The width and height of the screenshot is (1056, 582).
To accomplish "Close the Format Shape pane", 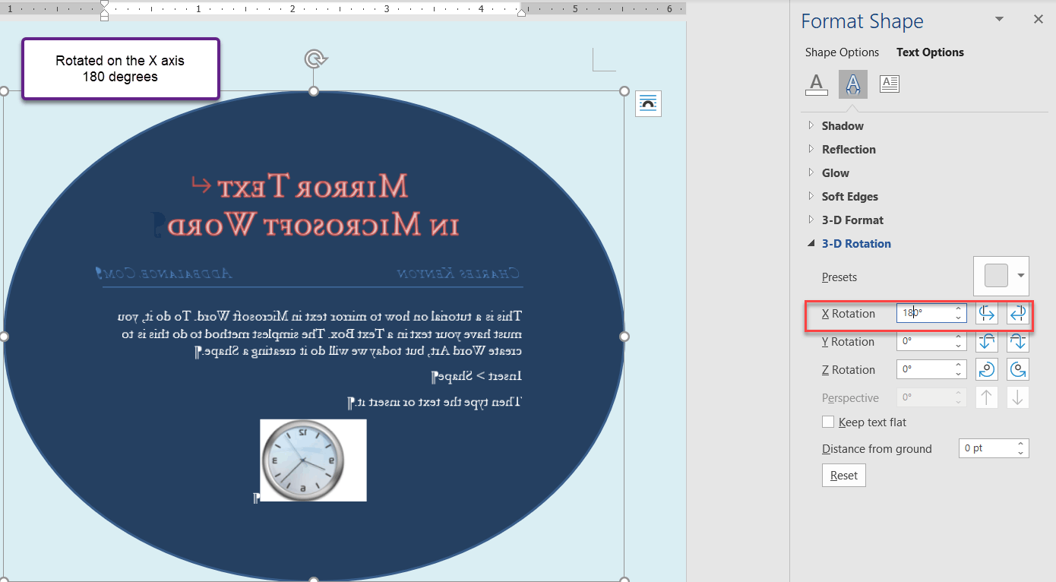I will coord(1038,20).
